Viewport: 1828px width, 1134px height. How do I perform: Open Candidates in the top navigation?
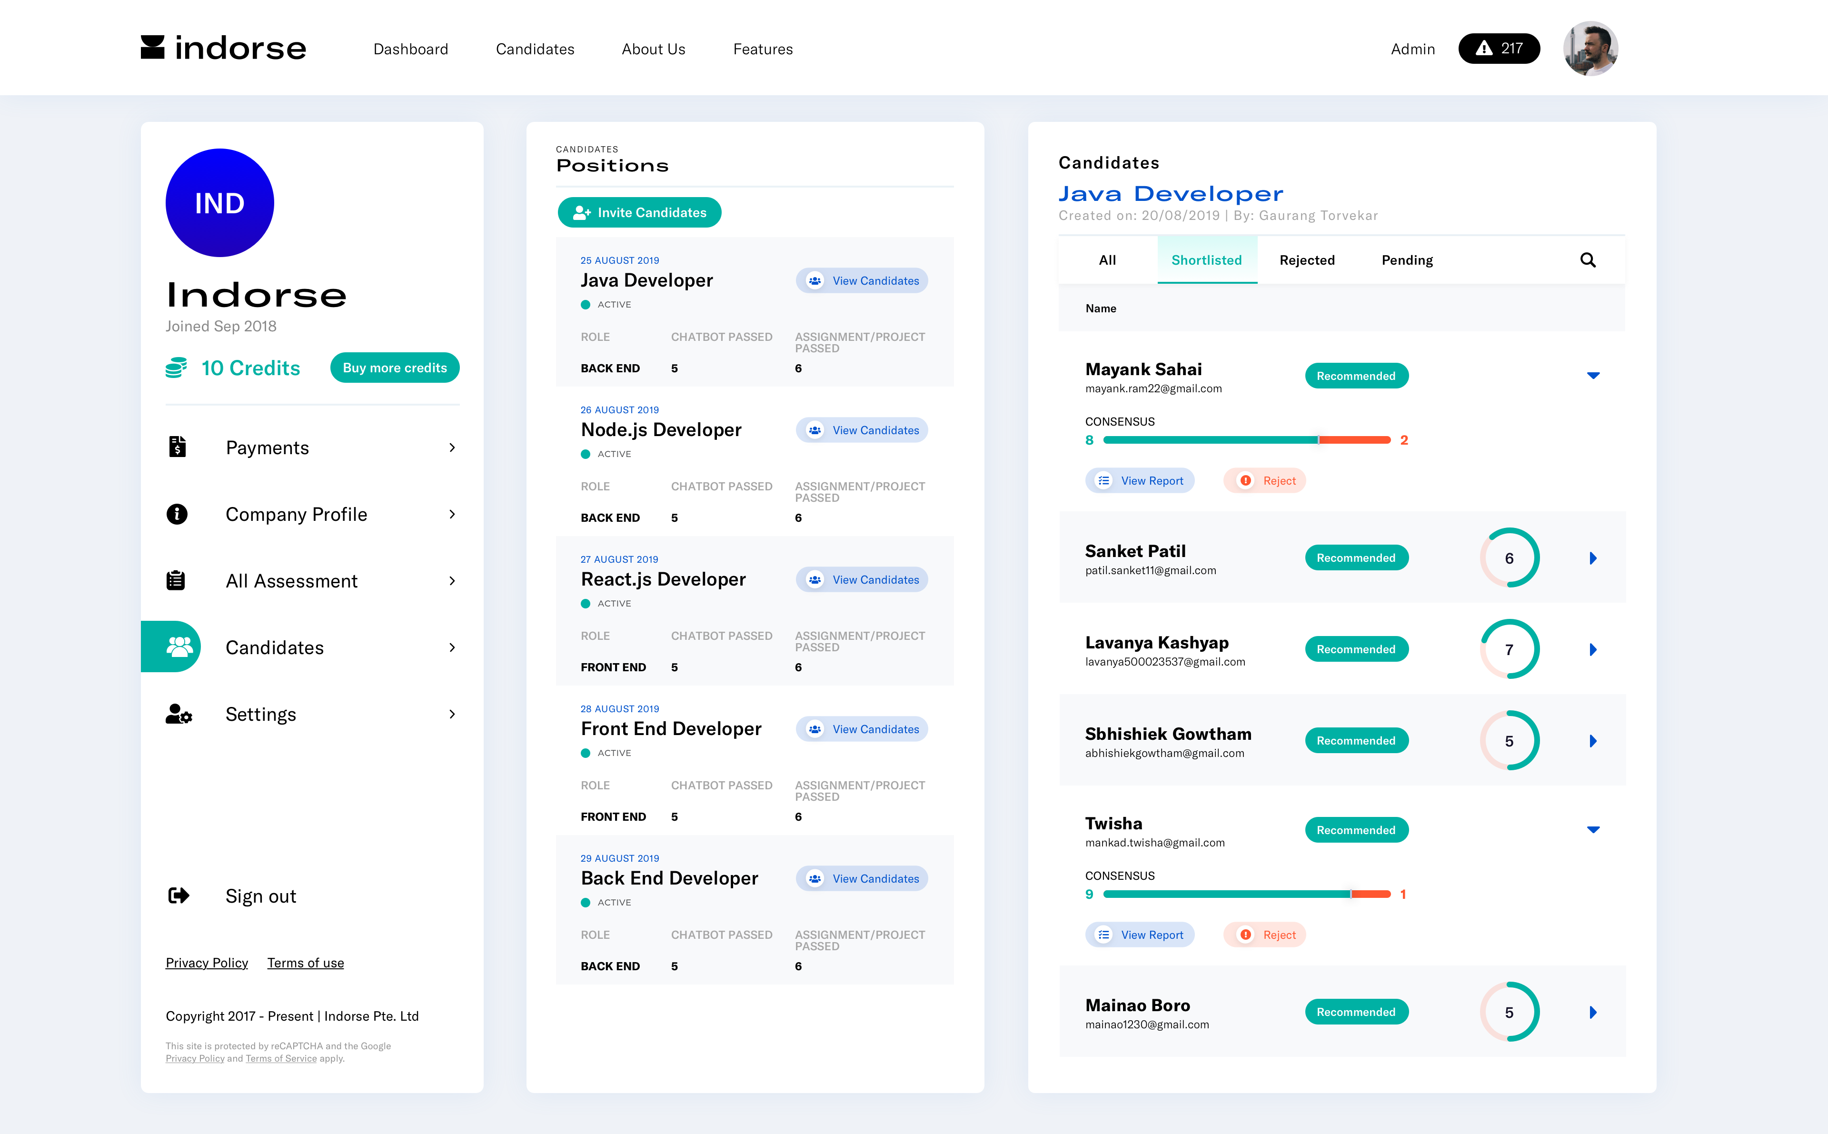535,50
